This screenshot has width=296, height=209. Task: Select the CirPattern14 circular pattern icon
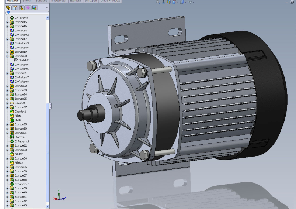pos(12,141)
